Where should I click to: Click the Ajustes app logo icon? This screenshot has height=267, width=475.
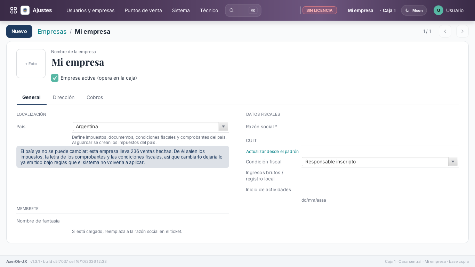(25, 10)
